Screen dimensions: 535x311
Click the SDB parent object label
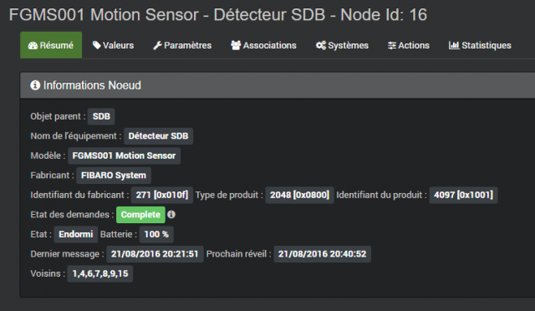coord(101,116)
